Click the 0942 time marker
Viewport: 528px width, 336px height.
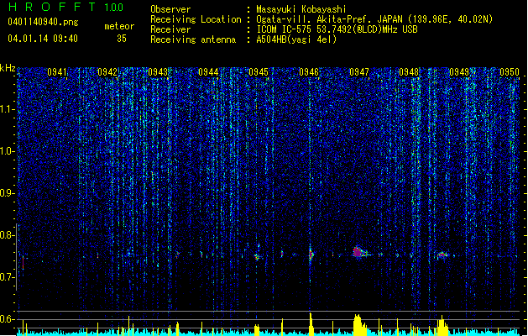point(107,72)
